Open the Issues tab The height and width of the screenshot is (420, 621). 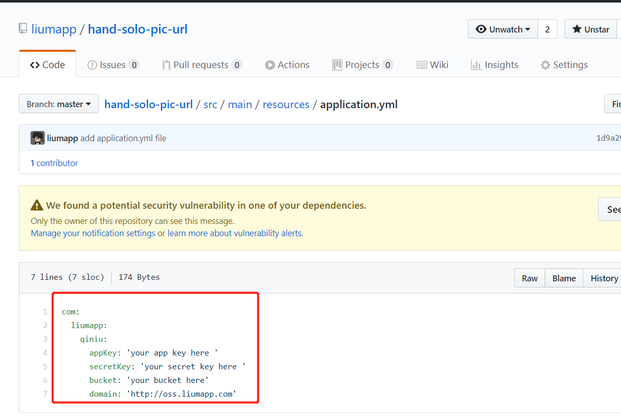[x=113, y=65]
